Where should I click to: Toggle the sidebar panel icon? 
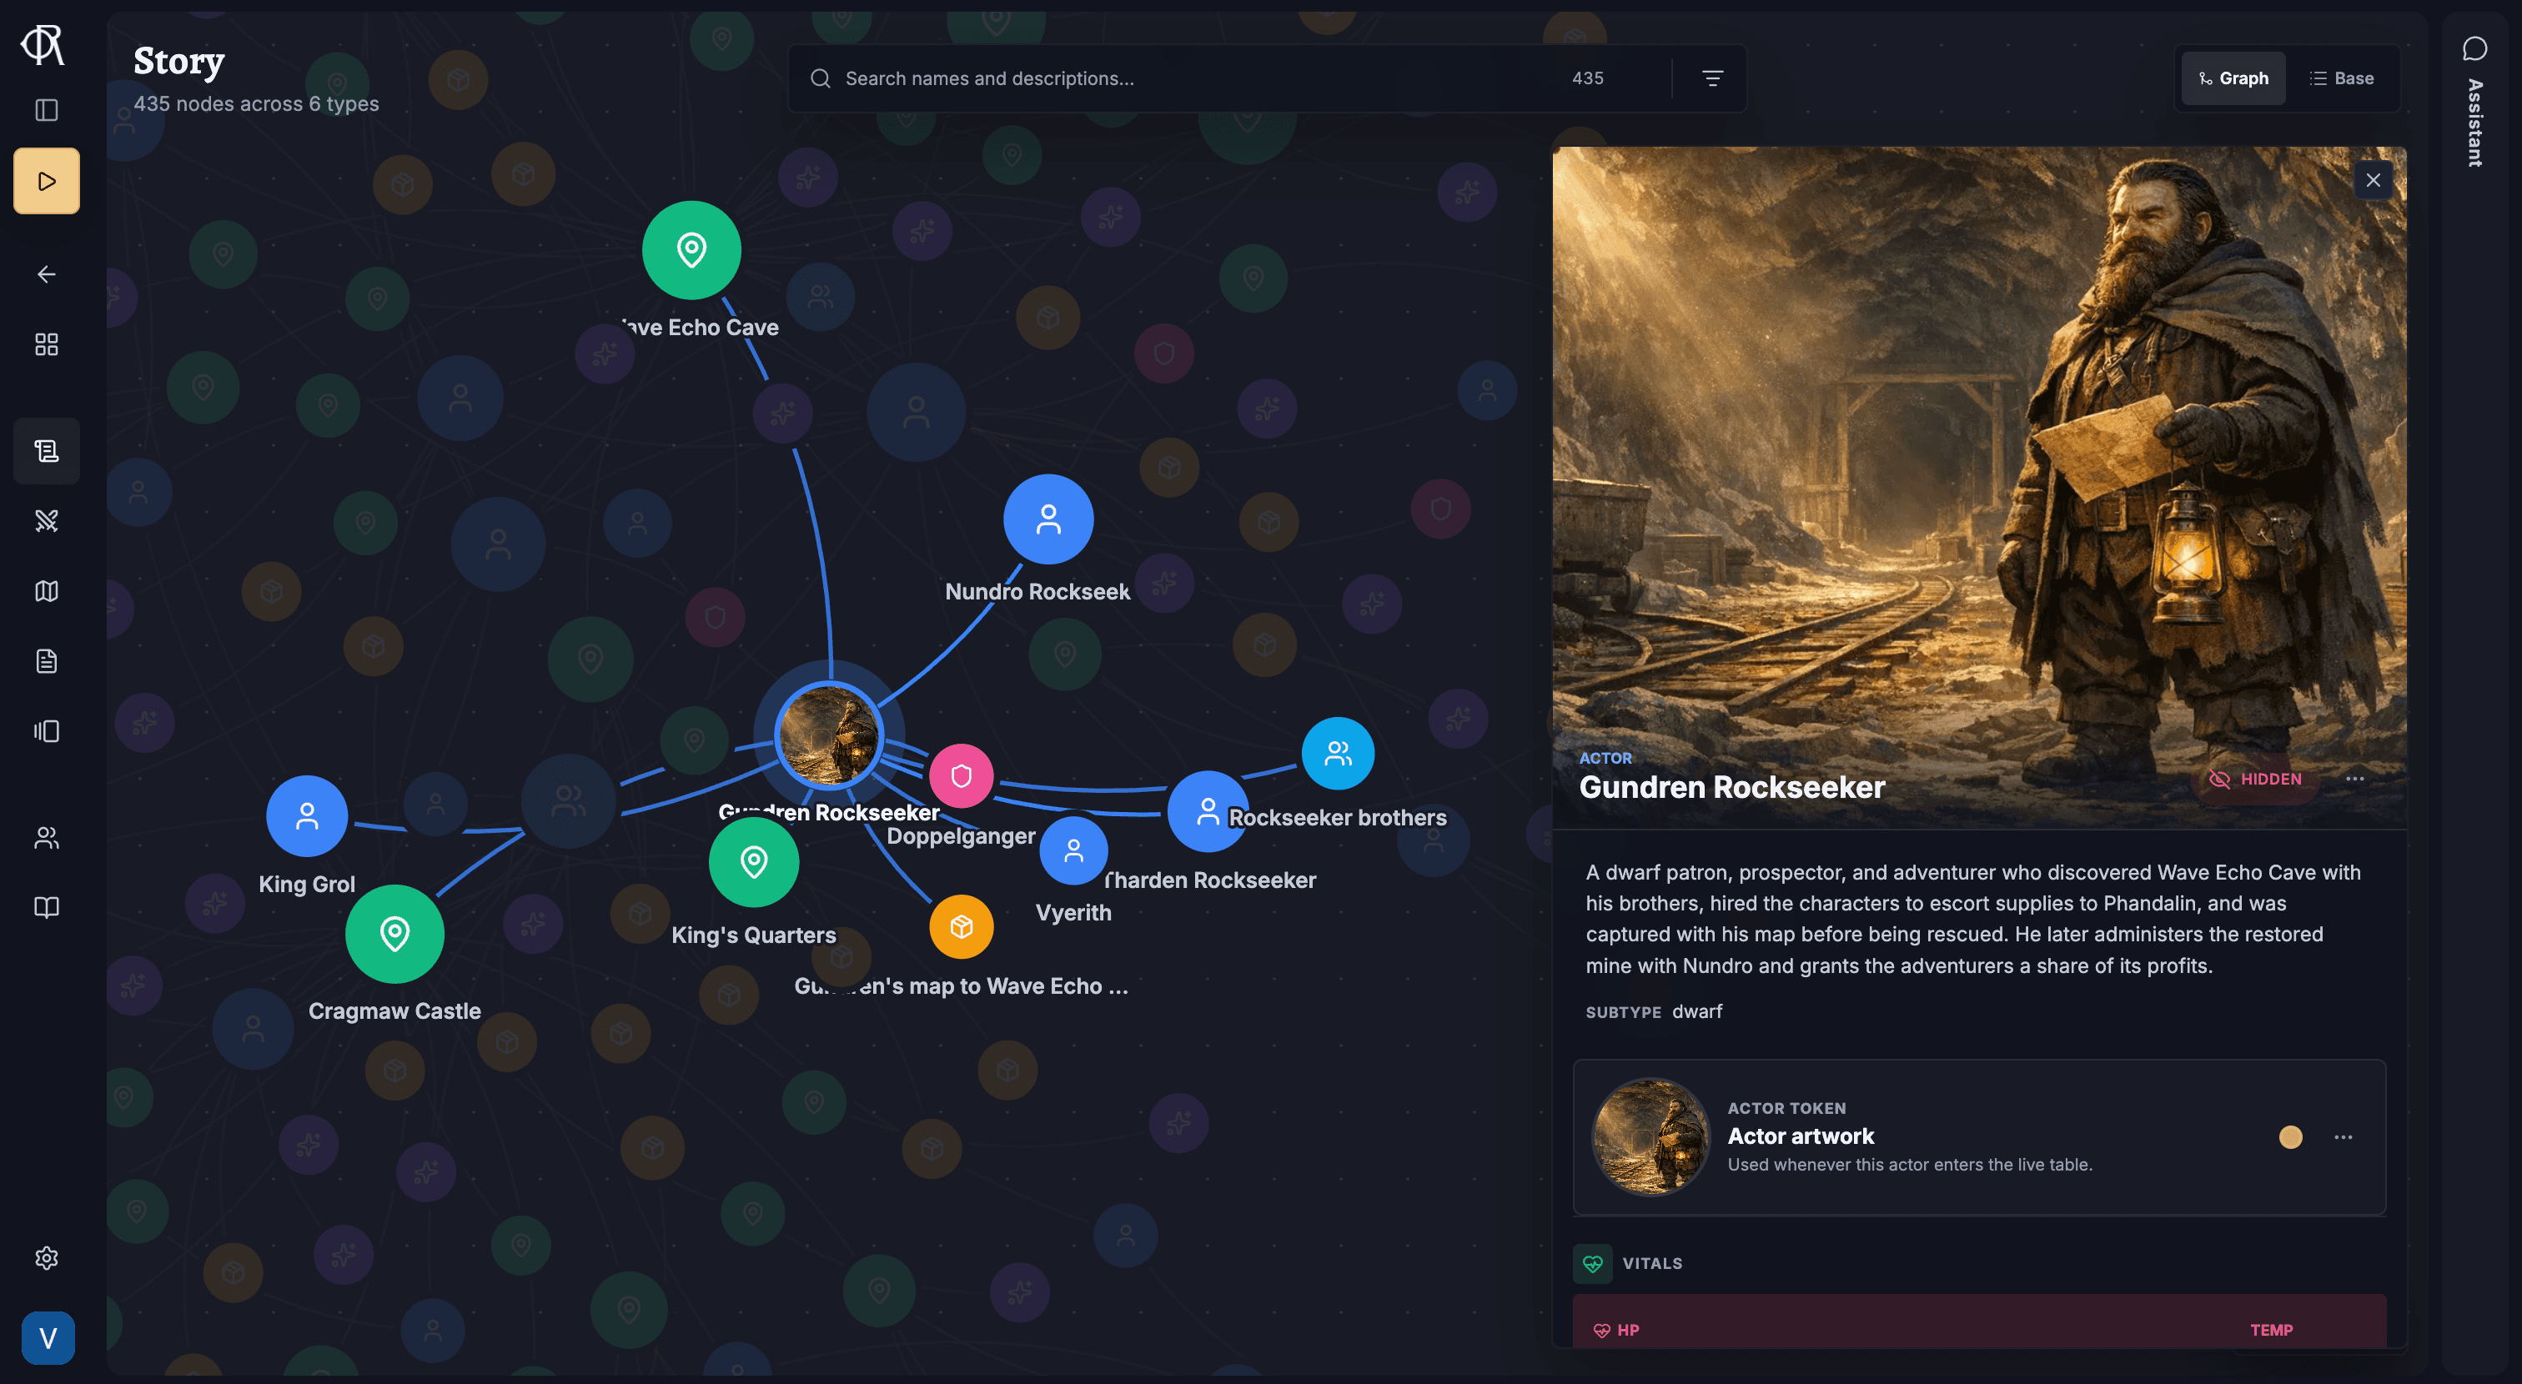tap(46, 109)
